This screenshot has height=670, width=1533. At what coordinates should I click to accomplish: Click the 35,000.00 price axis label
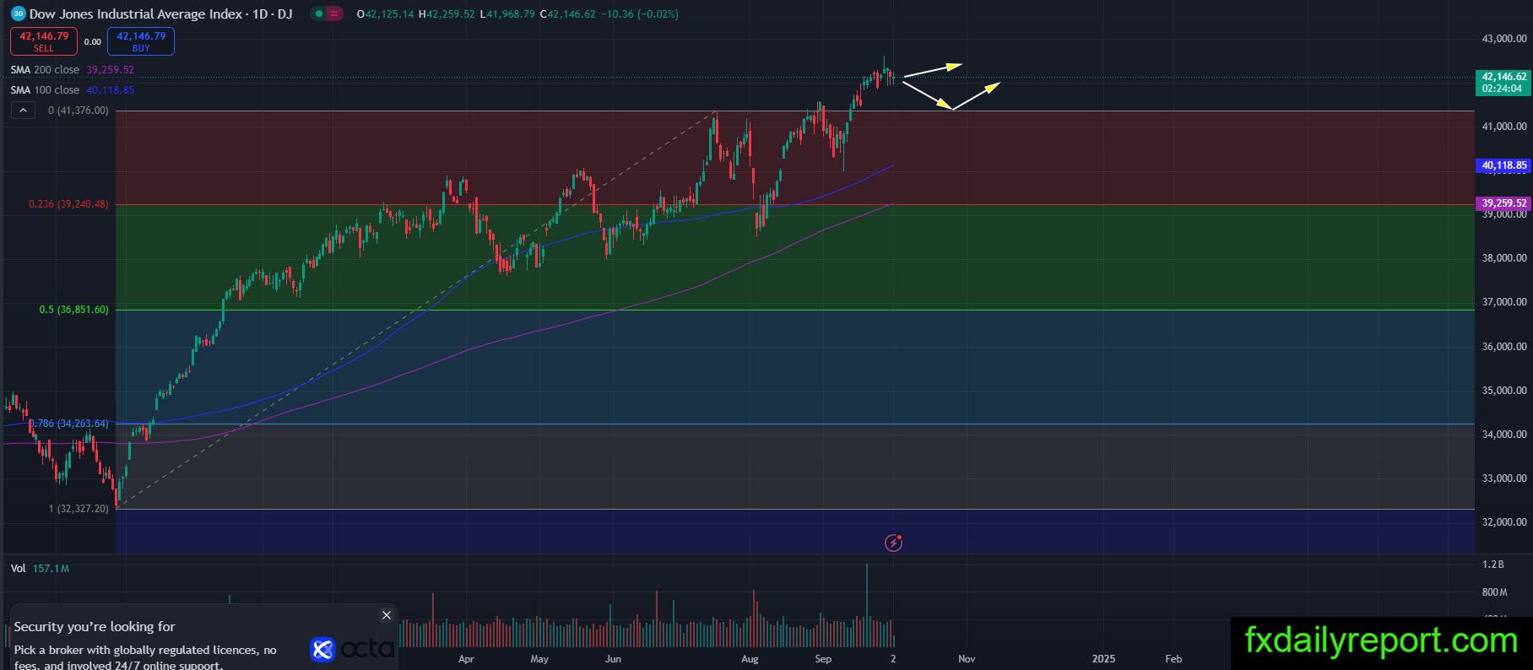1504,391
